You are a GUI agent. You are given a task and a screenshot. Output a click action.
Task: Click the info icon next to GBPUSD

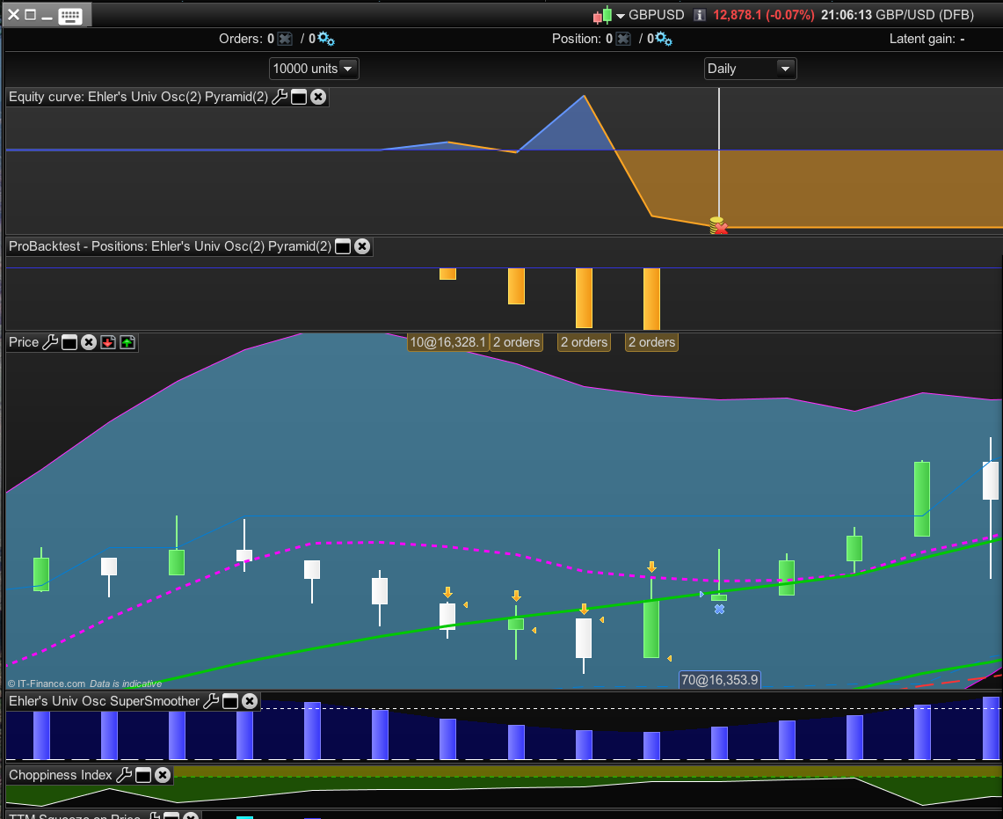coord(700,15)
